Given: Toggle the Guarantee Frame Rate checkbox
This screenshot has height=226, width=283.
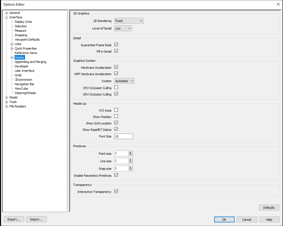Looking at the screenshot, I should point(116,44).
